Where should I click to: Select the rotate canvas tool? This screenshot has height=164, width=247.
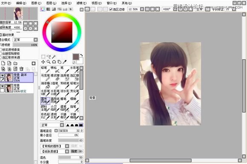[54, 62]
